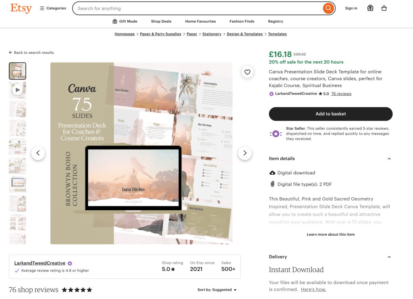The width and height of the screenshot is (413, 299).
Task: Click the Shop rating 5.0 value
Action: 168,269
